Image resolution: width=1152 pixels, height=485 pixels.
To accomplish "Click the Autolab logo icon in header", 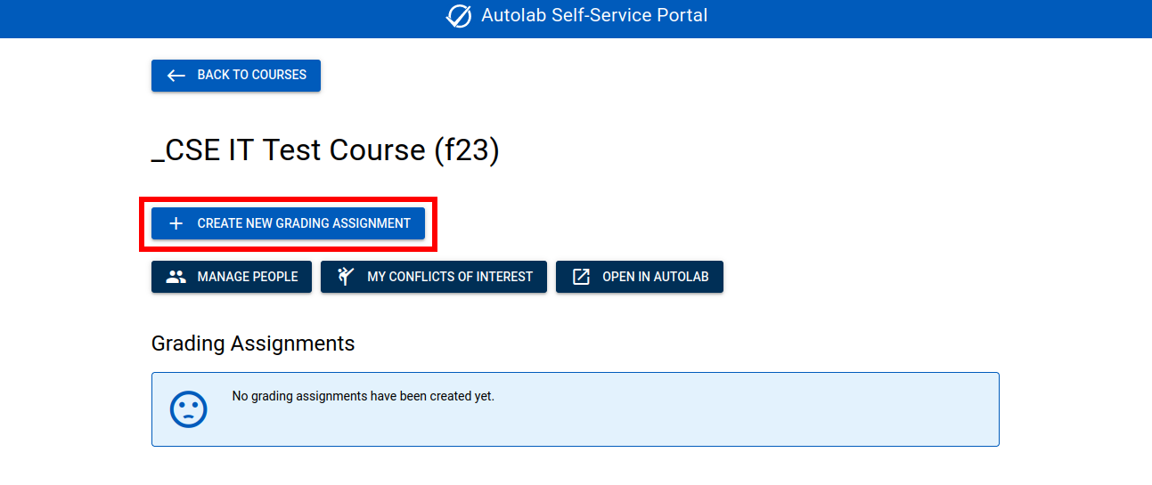I will pyautogui.click(x=459, y=16).
